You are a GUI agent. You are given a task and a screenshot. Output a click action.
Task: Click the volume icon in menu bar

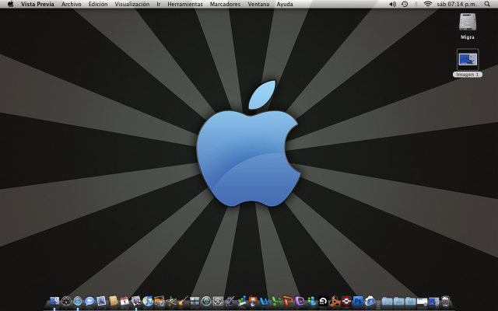(392, 4)
